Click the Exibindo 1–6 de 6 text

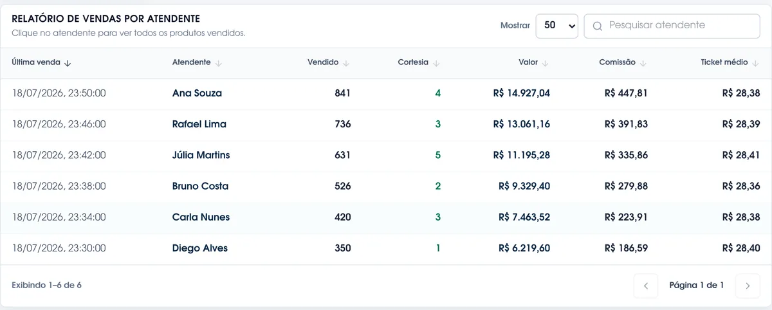[x=46, y=285]
